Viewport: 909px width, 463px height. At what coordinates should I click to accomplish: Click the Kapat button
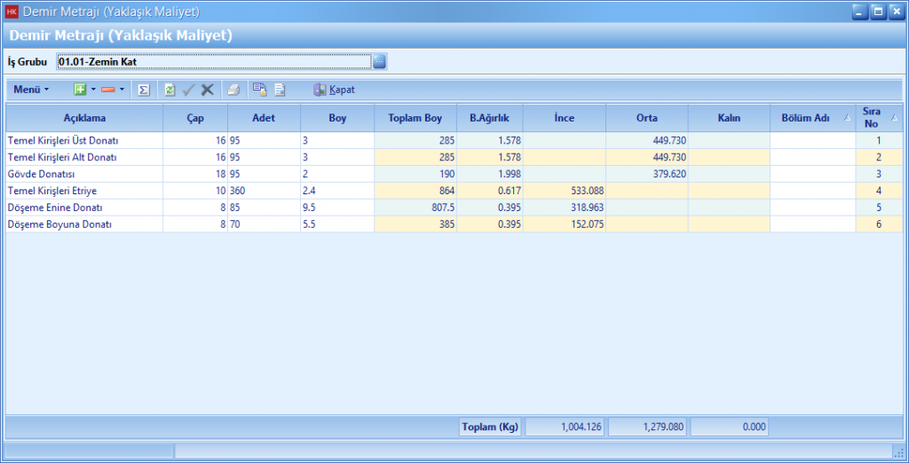(334, 90)
